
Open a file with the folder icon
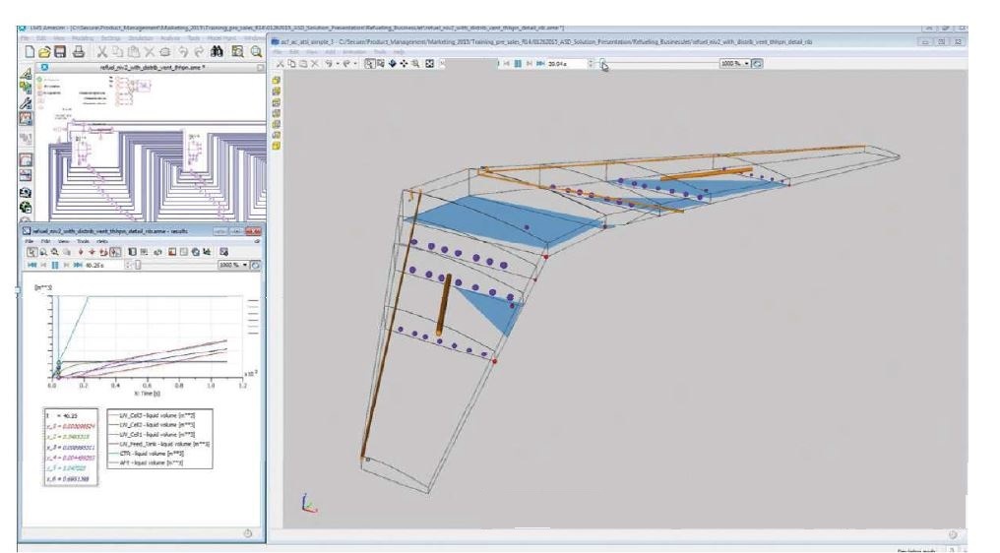[x=44, y=52]
